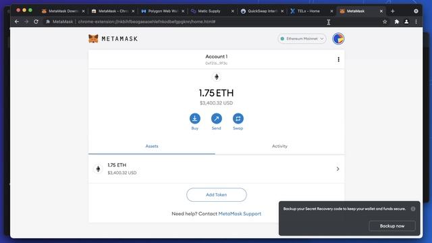Screen dimensions: 432x243
Task: Close the Polygon Web Wallet tab
Action: (183, 11)
